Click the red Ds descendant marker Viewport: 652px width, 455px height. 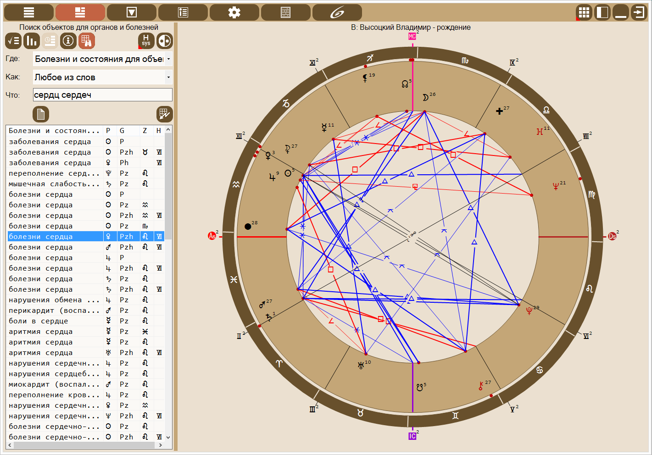click(x=612, y=236)
